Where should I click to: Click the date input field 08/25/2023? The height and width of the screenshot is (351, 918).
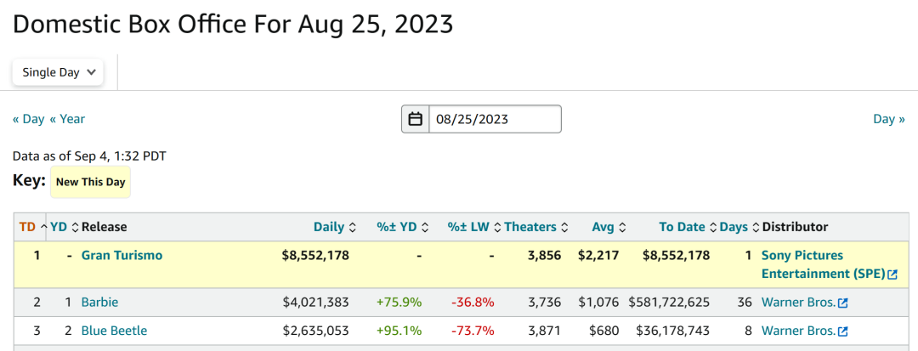[495, 119]
